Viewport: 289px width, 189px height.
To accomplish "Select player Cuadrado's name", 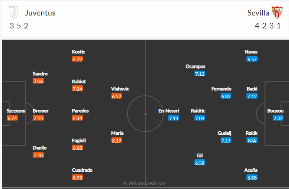I will (x=82, y=170).
